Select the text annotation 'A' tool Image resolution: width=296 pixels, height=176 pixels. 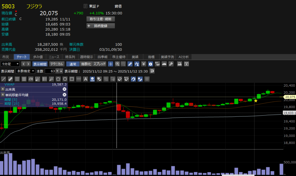86,79
